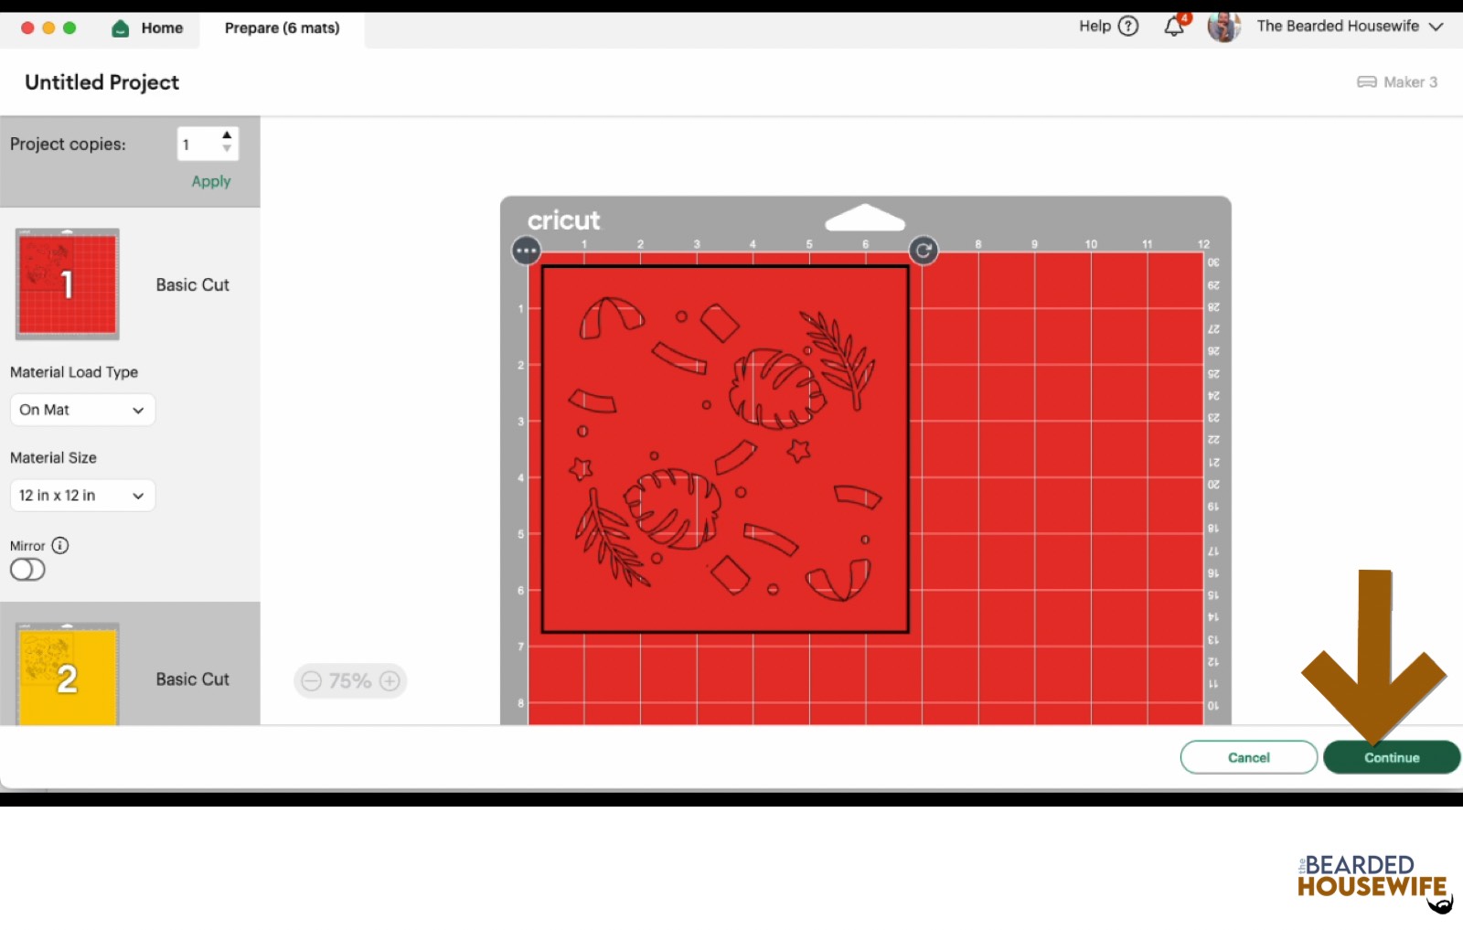Click the Help question mark icon
Screen dimensions: 1463x930
tap(1129, 27)
